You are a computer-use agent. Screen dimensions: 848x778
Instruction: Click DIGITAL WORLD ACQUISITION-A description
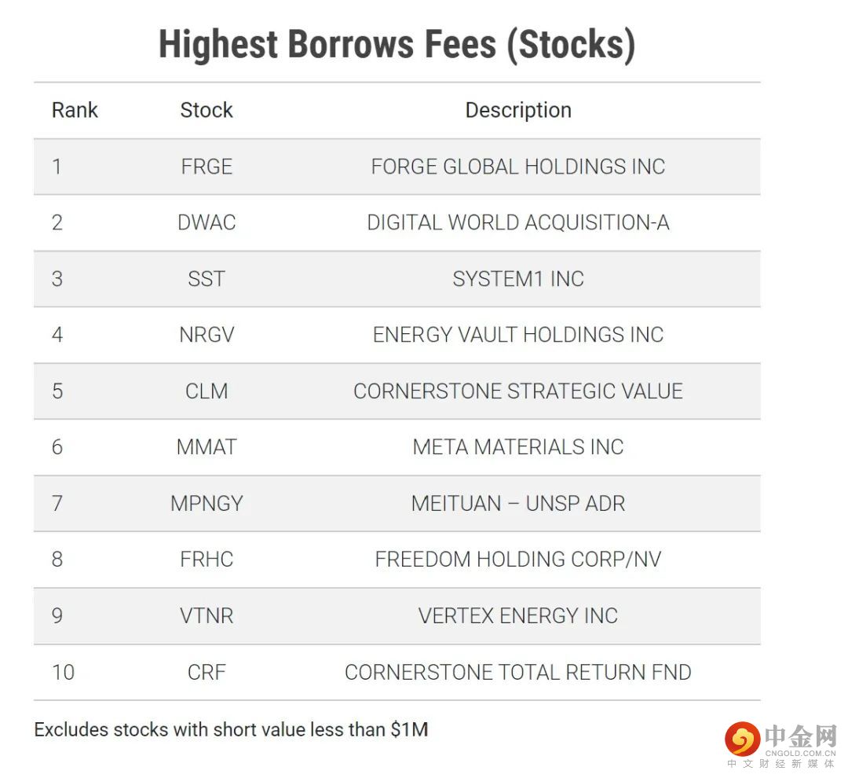[x=518, y=222]
